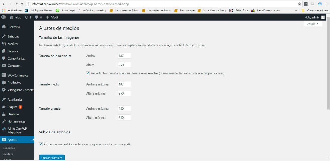The height and width of the screenshot is (161, 330).
Task: Open the Plugins menu
Action: coord(17,107)
